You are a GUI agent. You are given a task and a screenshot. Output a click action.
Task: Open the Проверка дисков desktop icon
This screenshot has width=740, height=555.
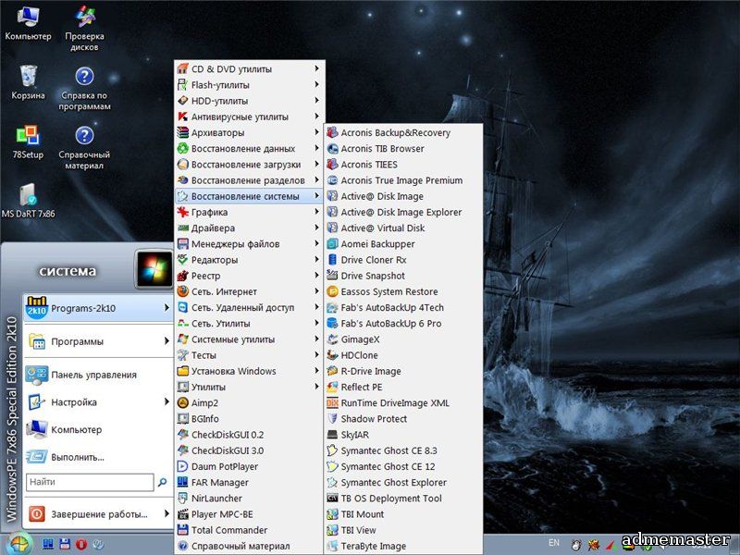pyautogui.click(x=84, y=29)
